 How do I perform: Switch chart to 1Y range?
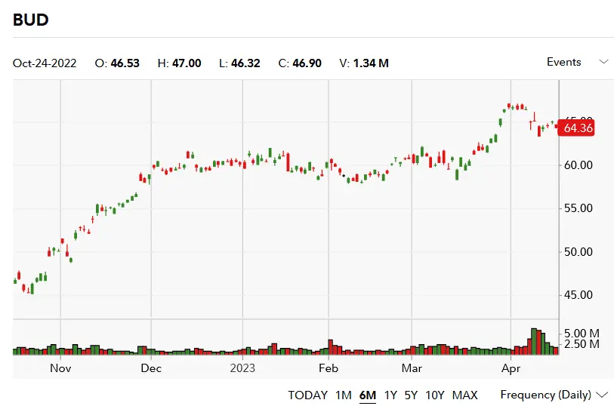point(390,395)
